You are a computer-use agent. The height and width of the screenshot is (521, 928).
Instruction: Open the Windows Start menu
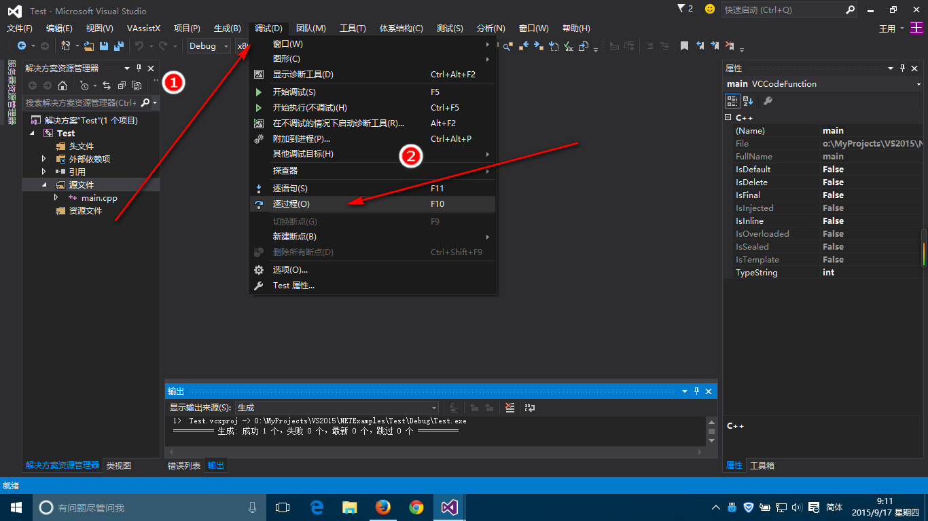(16, 507)
